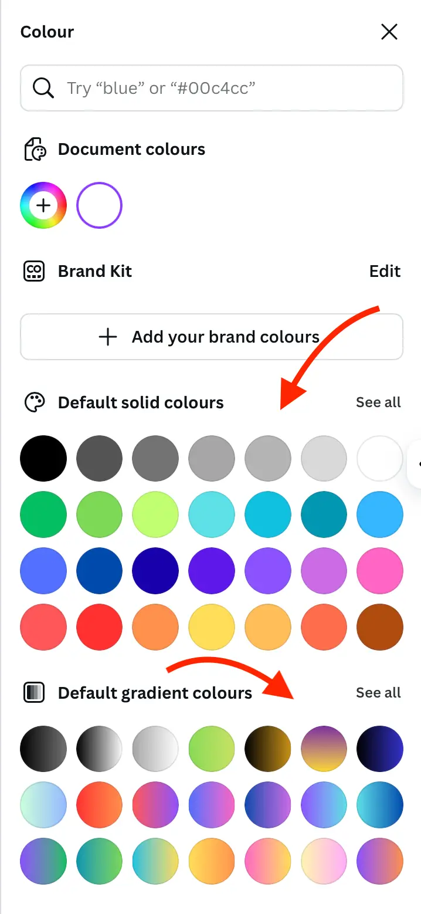
Task: Click Add your brand colours button
Action: click(x=212, y=337)
